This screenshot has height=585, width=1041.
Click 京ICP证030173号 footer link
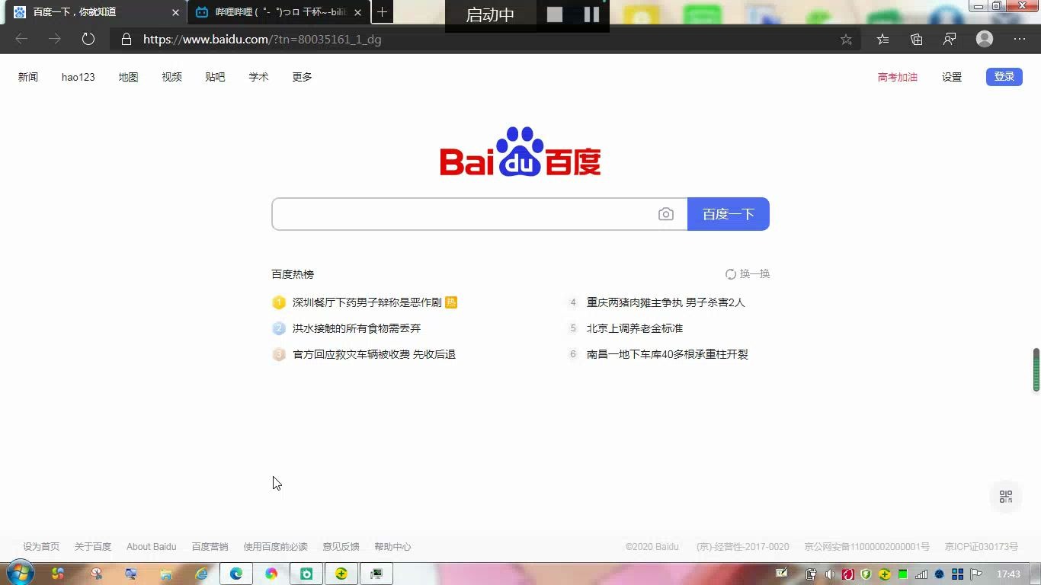[982, 547]
